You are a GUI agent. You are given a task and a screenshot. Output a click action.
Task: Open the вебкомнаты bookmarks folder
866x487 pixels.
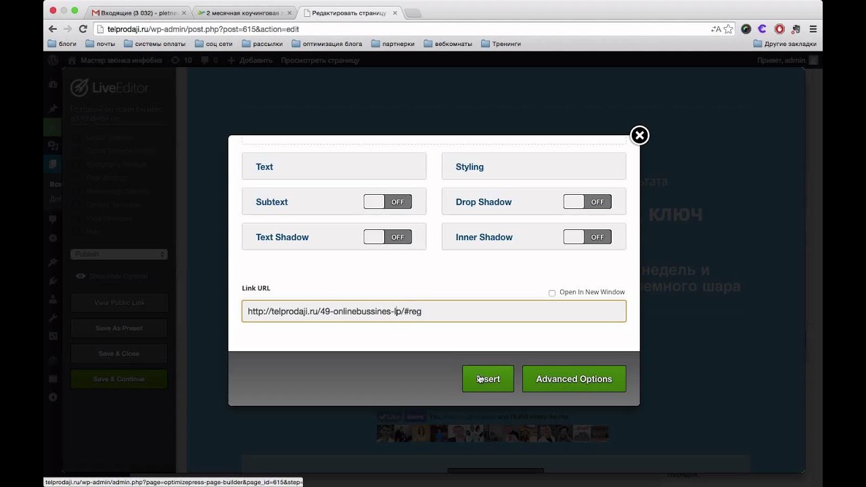tap(448, 44)
